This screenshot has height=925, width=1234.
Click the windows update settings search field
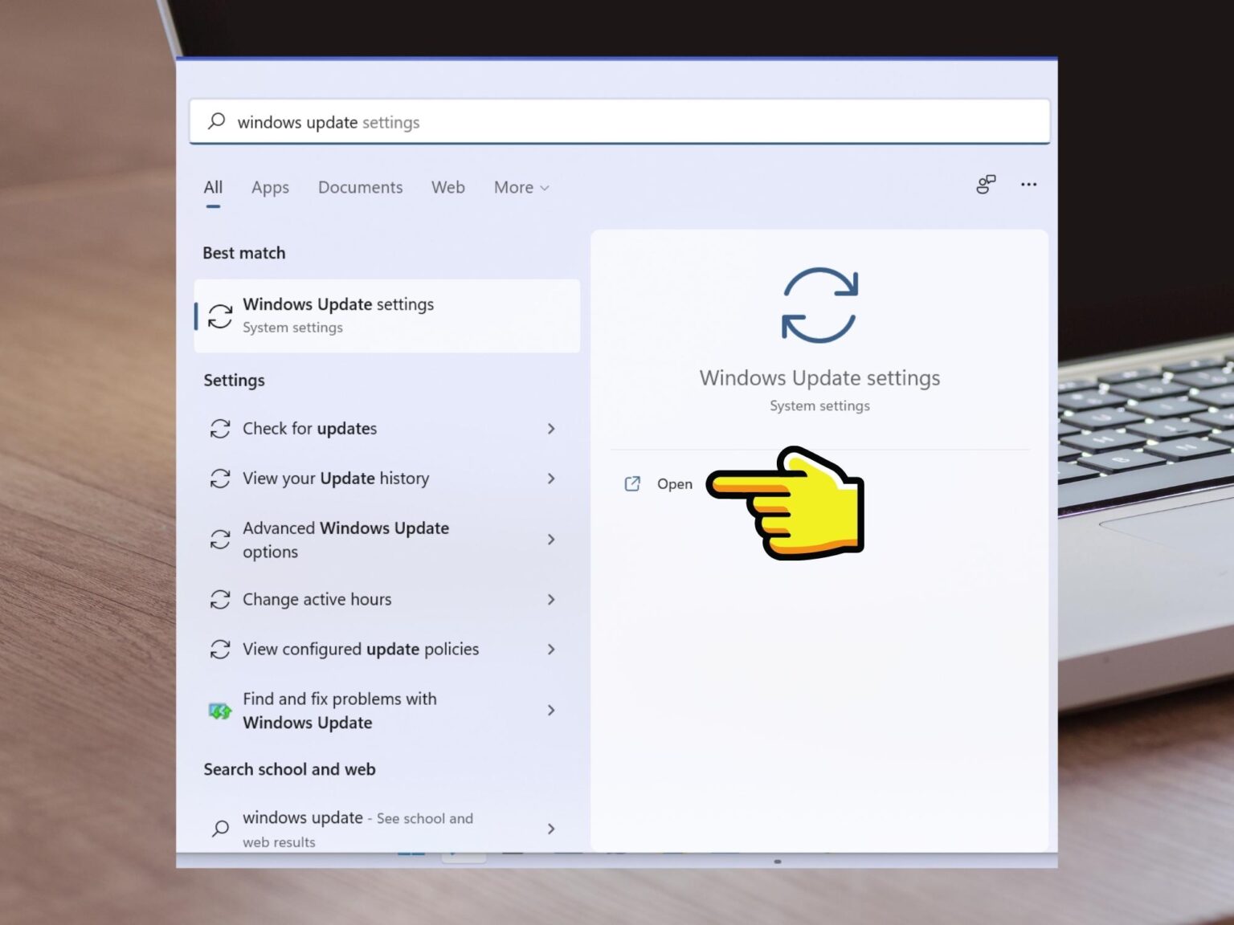point(619,122)
